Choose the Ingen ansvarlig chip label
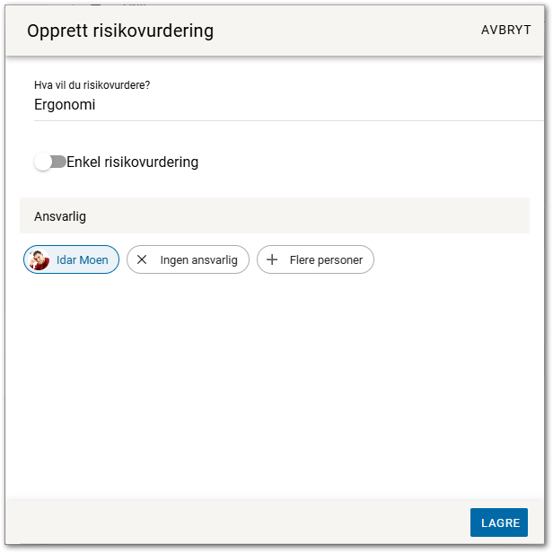Image resolution: width=553 pixels, height=553 pixels. tap(198, 260)
